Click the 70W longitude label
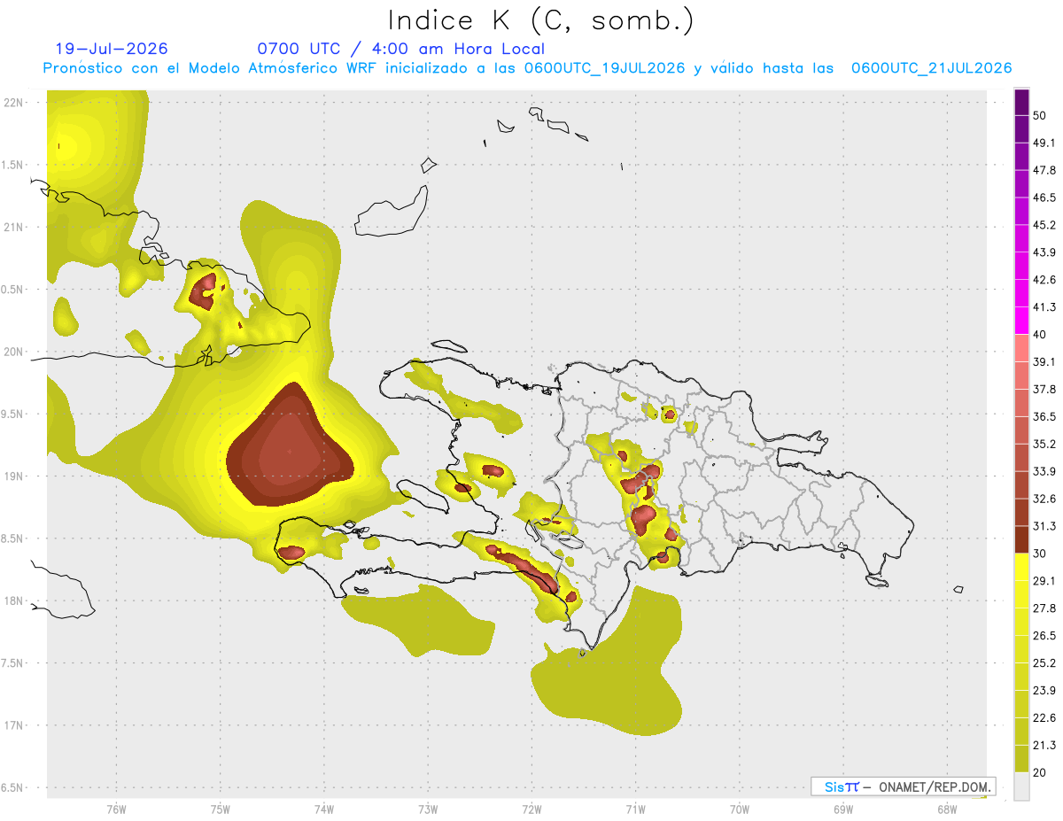Screen dimensions: 1063x821 [740, 809]
